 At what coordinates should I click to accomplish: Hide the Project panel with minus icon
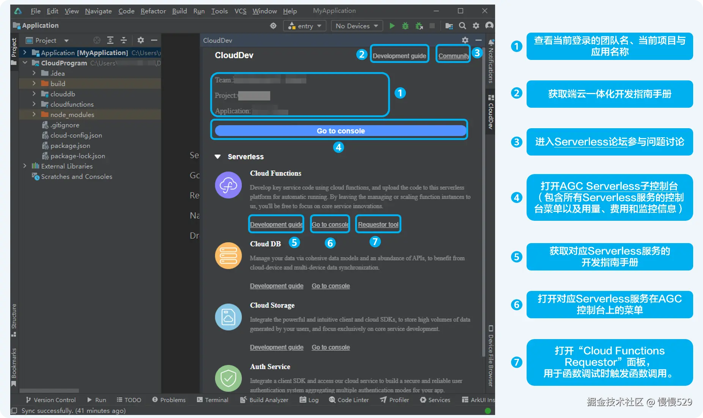click(154, 40)
